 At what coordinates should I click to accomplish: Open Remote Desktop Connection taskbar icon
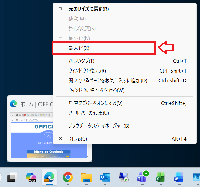click(124, 177)
